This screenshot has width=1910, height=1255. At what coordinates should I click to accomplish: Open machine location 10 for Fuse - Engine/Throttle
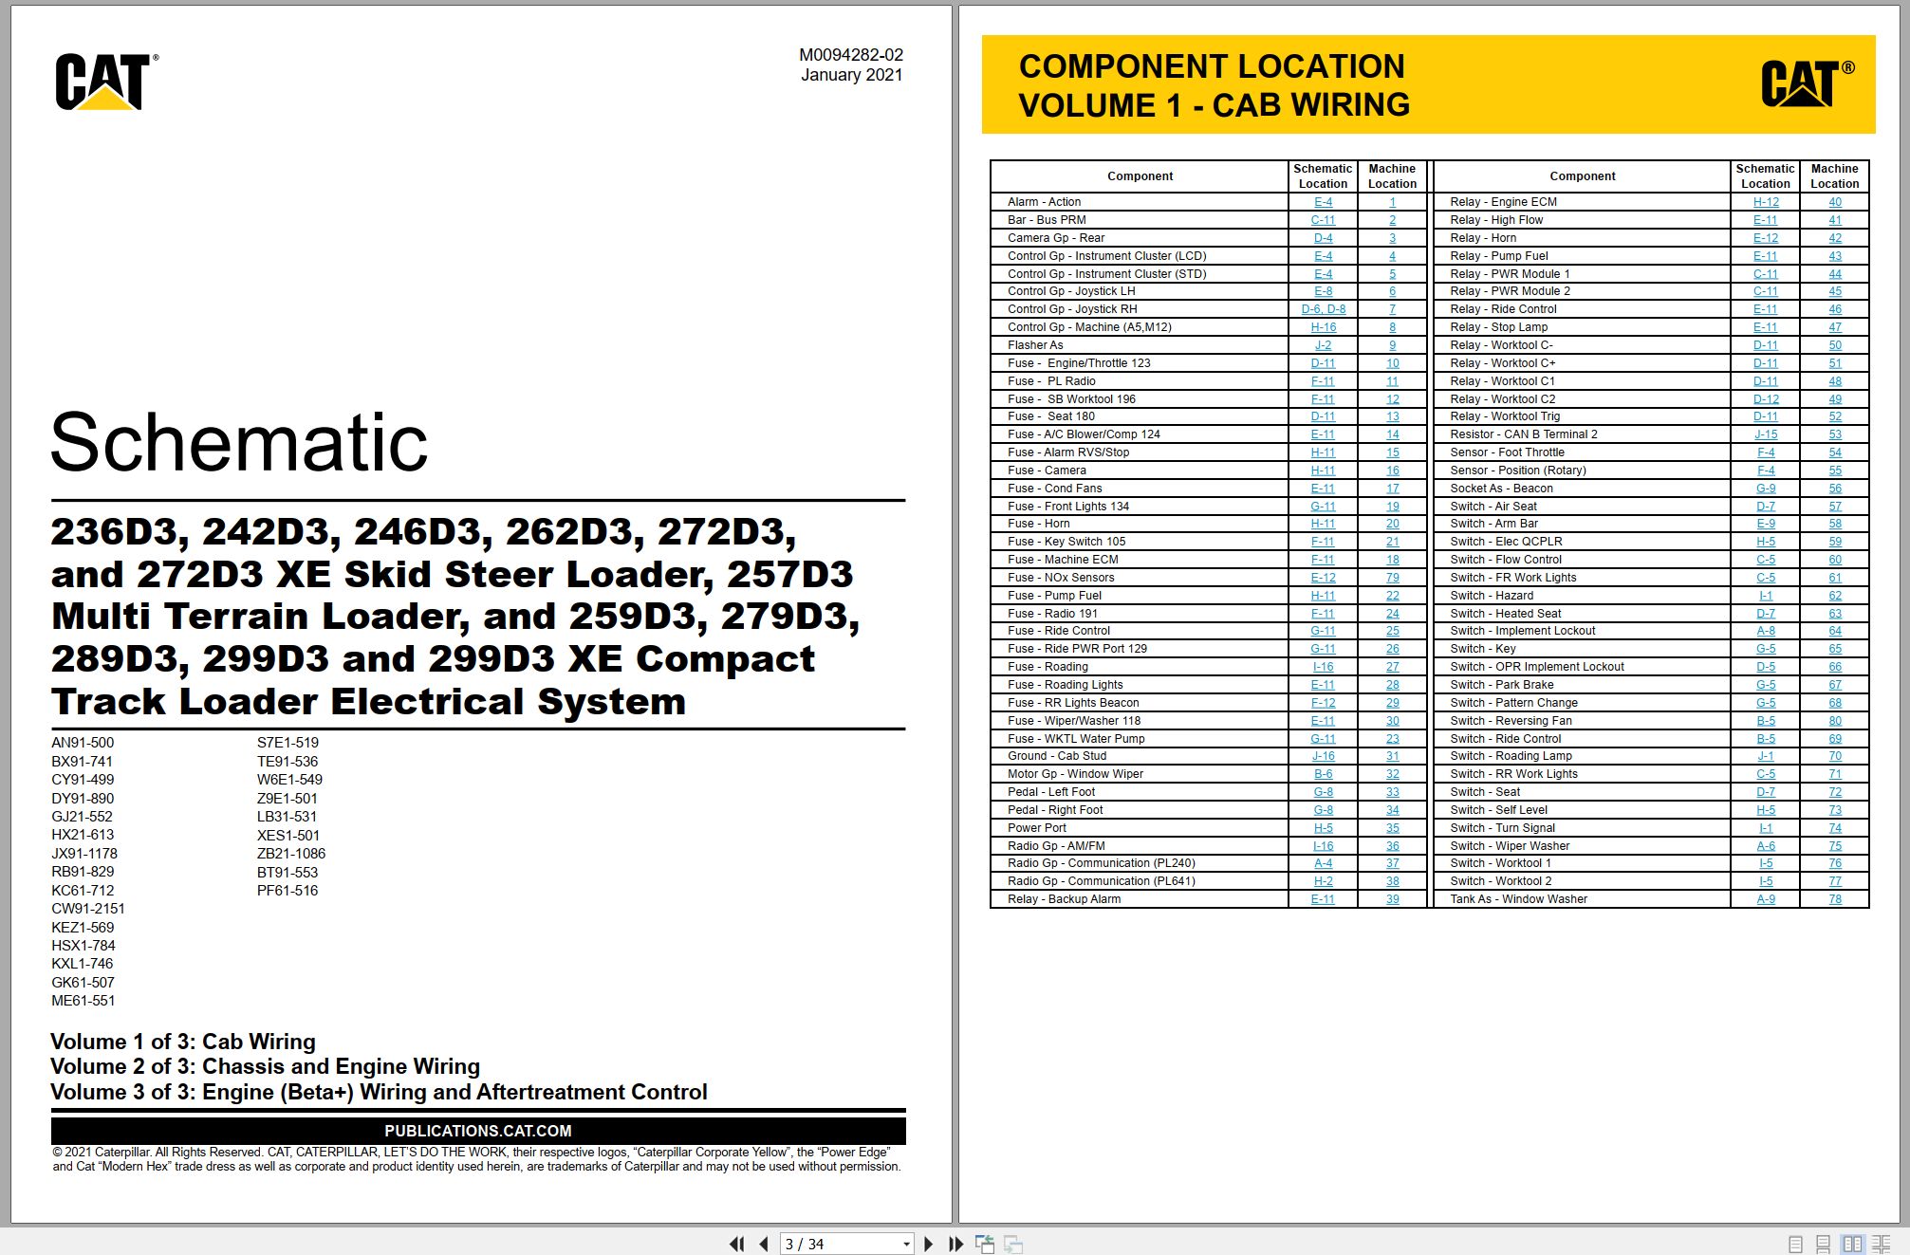point(1392,363)
